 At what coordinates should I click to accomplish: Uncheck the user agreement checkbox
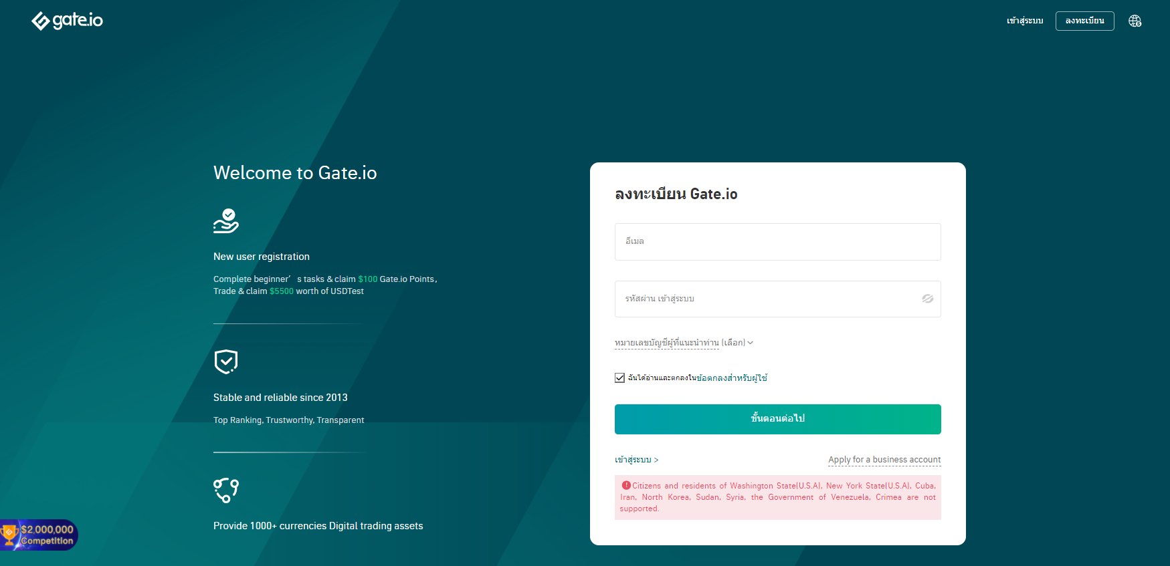pos(619,378)
